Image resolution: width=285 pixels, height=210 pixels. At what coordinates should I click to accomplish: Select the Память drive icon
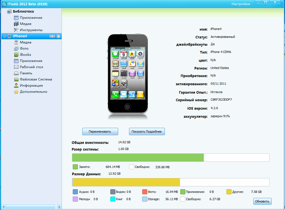(16, 73)
